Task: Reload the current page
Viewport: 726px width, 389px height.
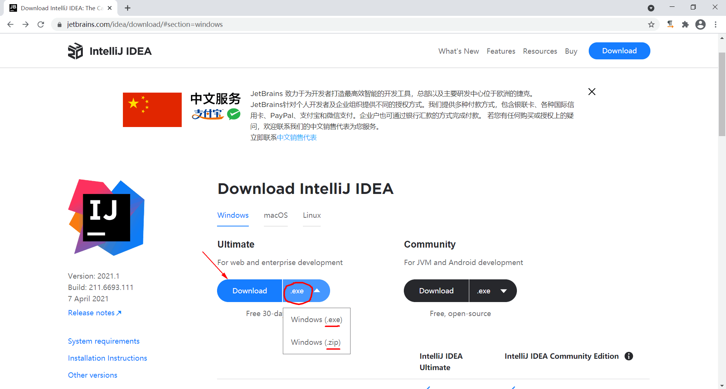Action: point(41,24)
